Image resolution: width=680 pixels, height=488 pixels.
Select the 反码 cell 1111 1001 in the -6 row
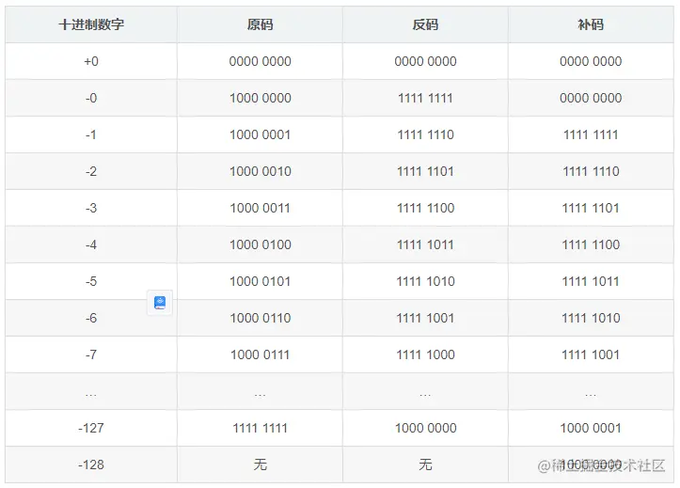pyautogui.click(x=425, y=318)
